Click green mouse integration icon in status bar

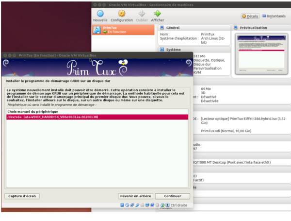(x=162, y=205)
